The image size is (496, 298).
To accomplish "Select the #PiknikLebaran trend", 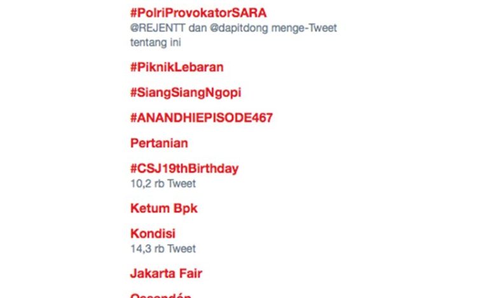I will pyautogui.click(x=177, y=67).
